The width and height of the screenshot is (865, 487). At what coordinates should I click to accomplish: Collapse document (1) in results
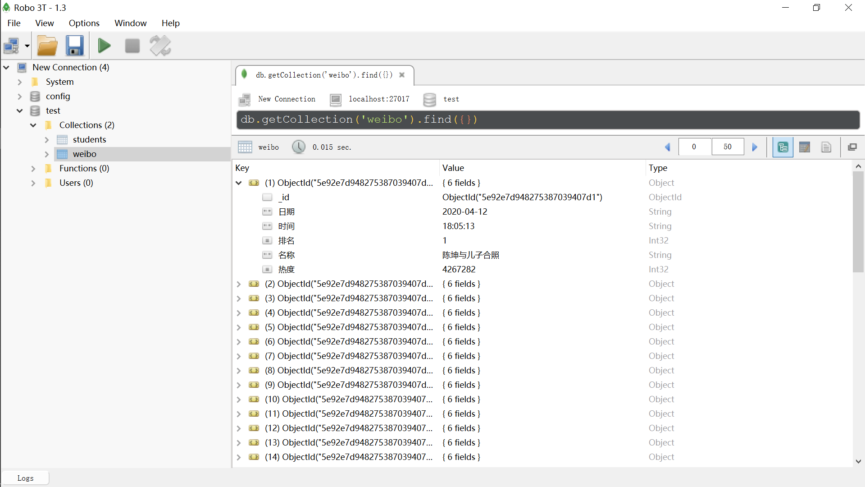[x=239, y=183]
